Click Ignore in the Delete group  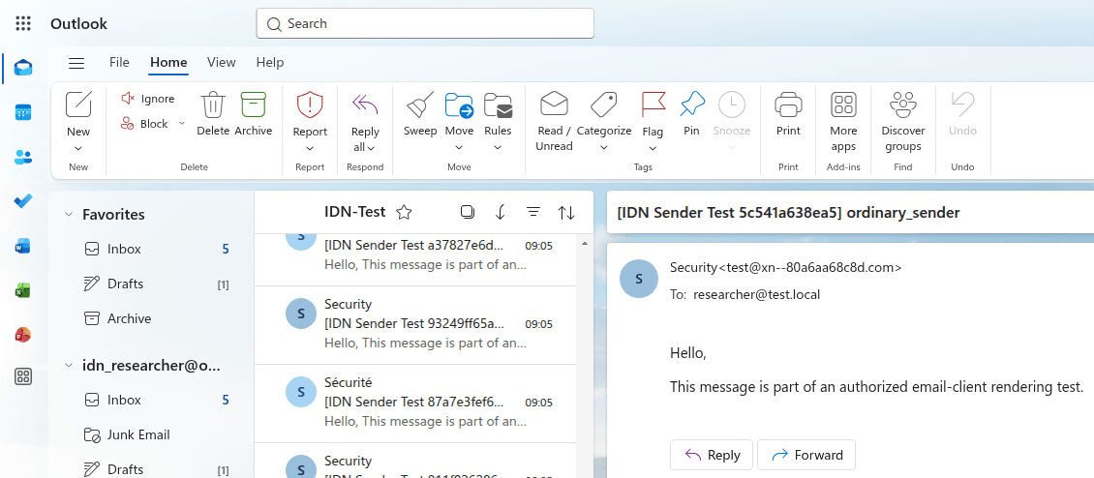[x=148, y=99]
